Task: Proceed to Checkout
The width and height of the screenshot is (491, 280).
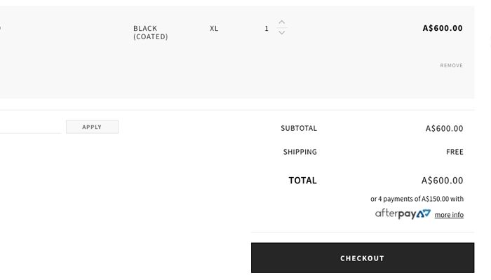Action: pos(363,258)
